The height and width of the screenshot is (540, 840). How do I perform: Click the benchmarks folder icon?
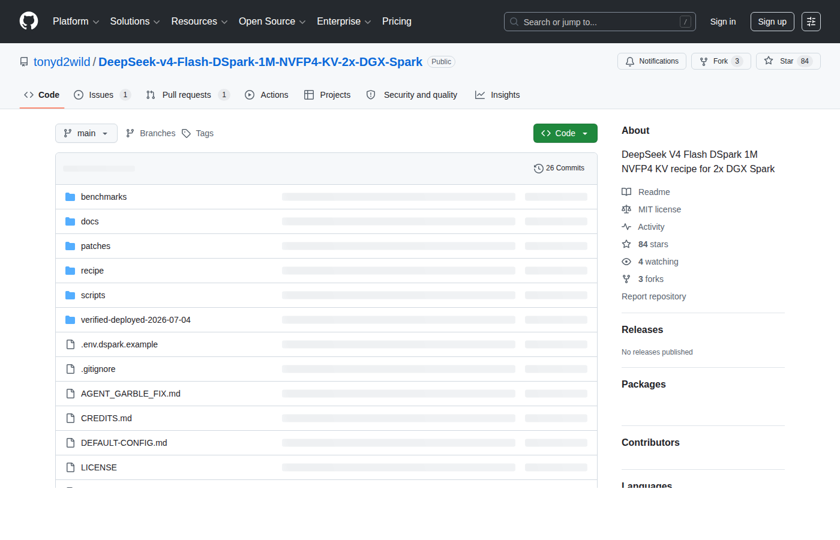coord(70,197)
